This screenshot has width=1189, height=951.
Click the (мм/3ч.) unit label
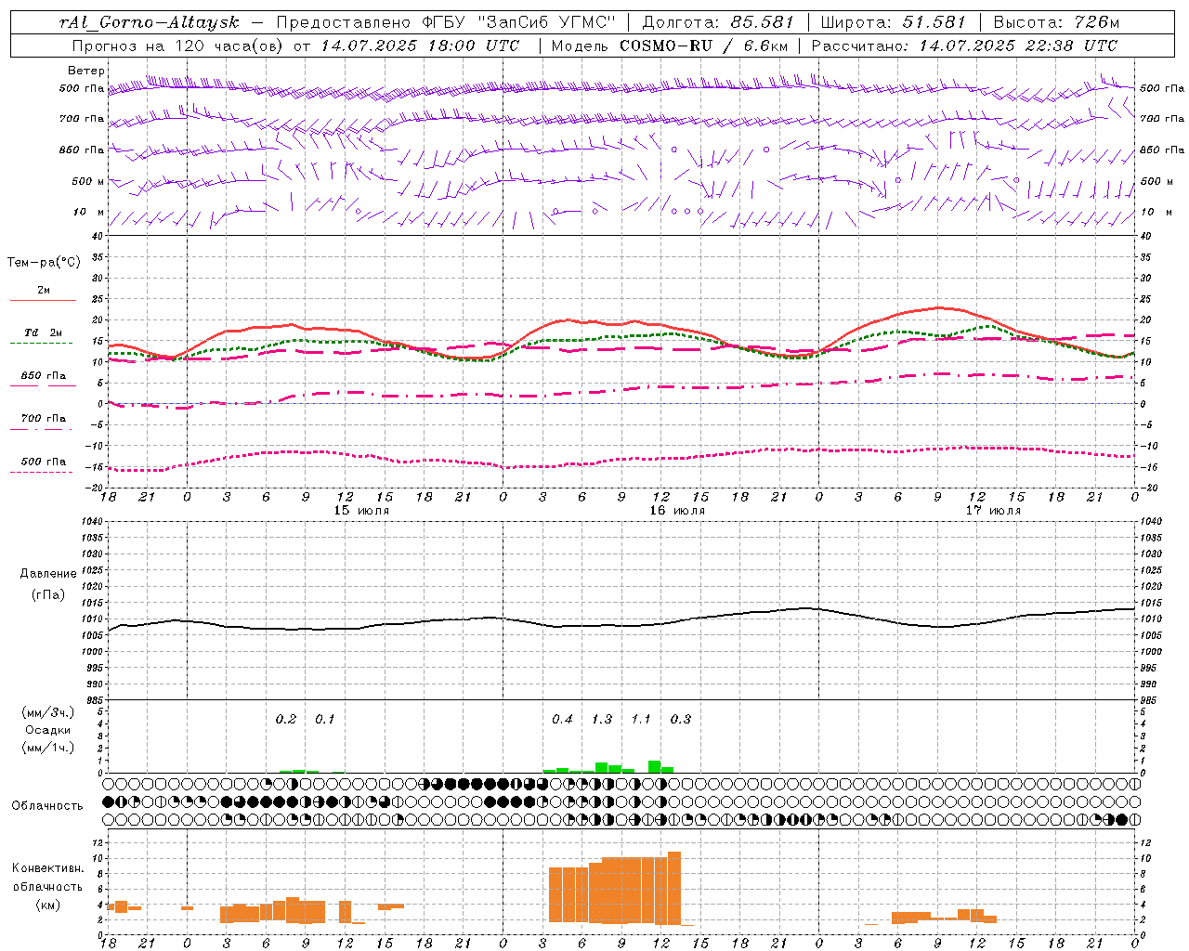(48, 712)
